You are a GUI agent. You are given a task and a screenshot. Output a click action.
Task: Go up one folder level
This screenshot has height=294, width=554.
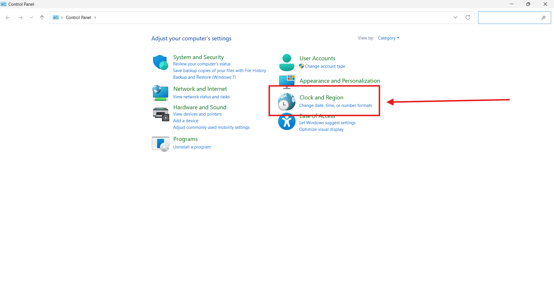point(42,18)
